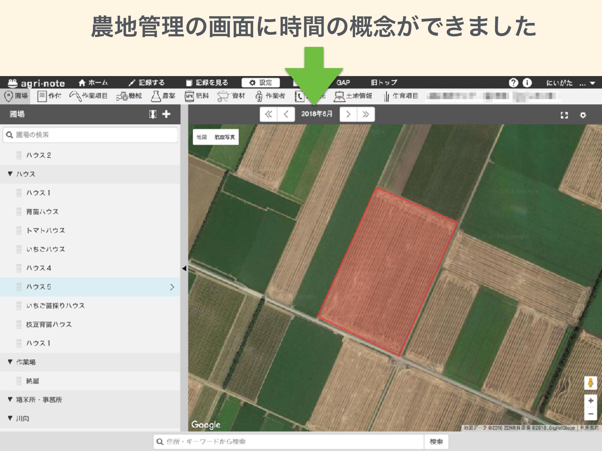602x451 pixels.
Task: Click the sort fields icon in panel header
Action: [152, 114]
